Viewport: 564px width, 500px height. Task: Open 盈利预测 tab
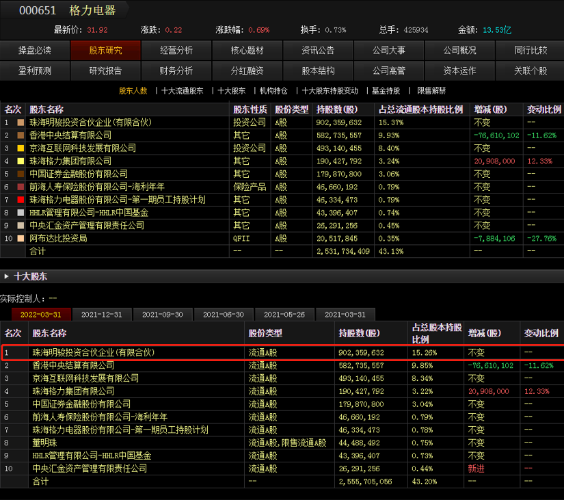pyautogui.click(x=35, y=70)
